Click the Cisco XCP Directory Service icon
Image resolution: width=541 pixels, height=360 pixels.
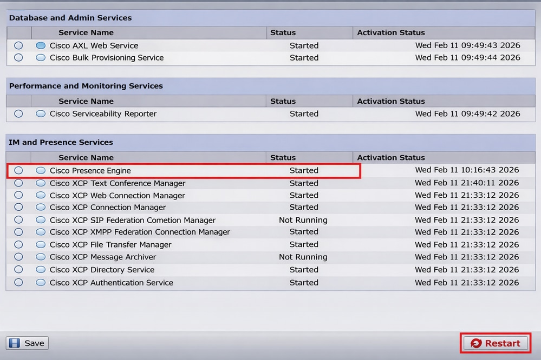[41, 270]
